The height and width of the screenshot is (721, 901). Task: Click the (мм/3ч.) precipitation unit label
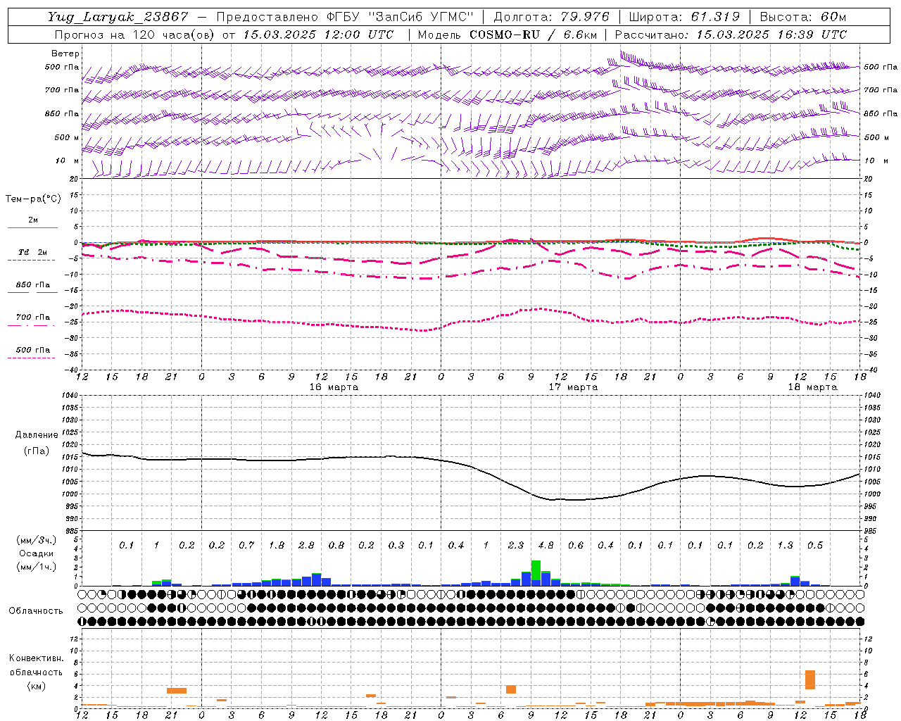(36, 540)
